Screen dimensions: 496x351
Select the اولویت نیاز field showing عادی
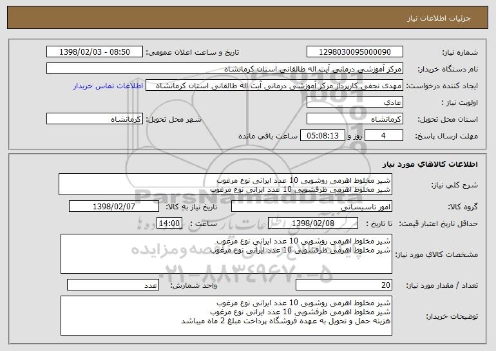pyautogui.click(x=354, y=102)
